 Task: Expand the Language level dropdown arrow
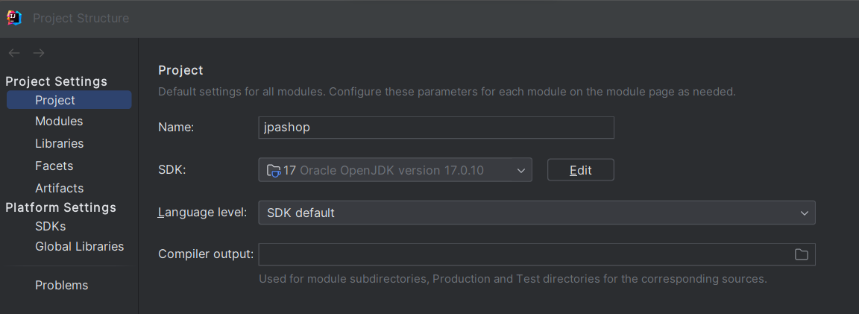[805, 213]
